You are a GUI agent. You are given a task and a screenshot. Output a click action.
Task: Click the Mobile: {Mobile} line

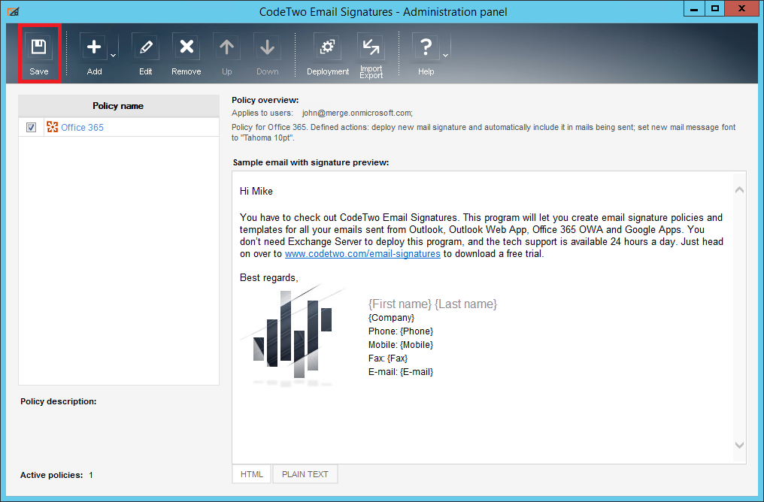click(401, 345)
